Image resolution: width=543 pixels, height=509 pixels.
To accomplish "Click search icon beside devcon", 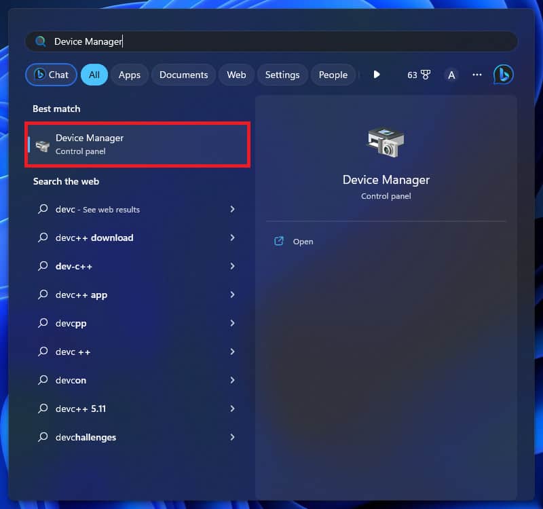I will [x=43, y=380].
